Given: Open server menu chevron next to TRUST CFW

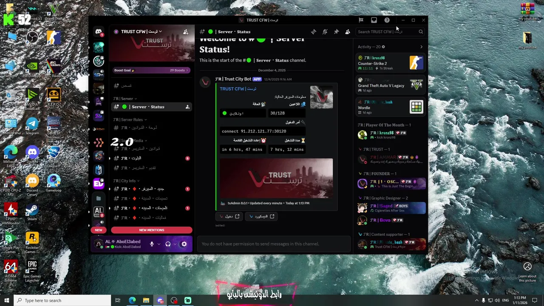Looking at the screenshot, I should pyautogui.click(x=160, y=31).
